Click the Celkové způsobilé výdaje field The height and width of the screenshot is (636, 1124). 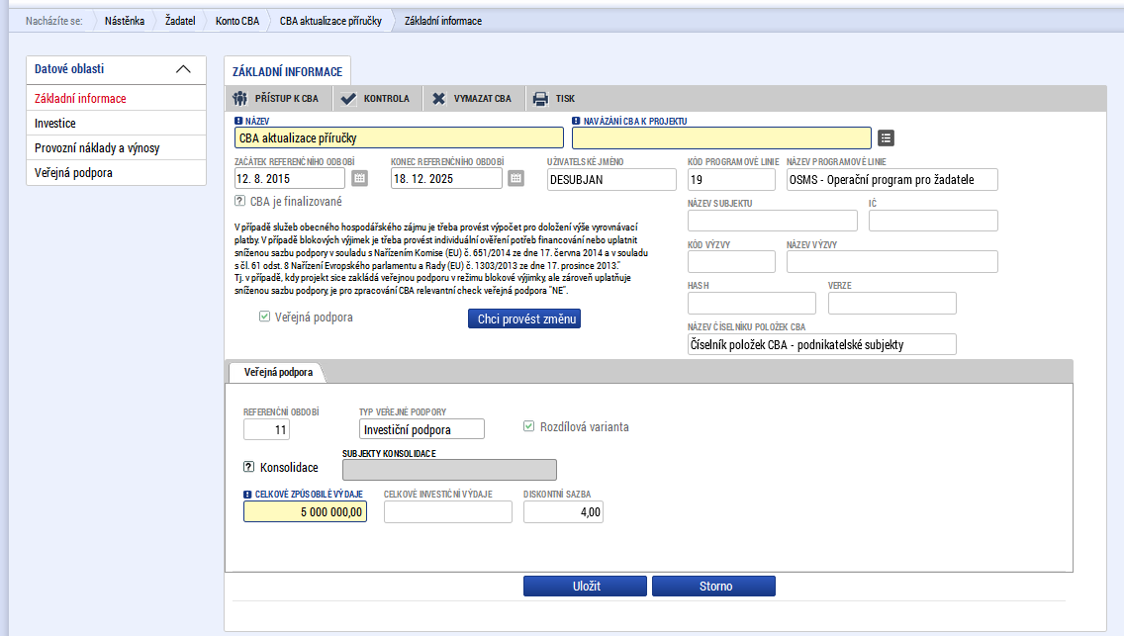pyautogui.click(x=306, y=511)
